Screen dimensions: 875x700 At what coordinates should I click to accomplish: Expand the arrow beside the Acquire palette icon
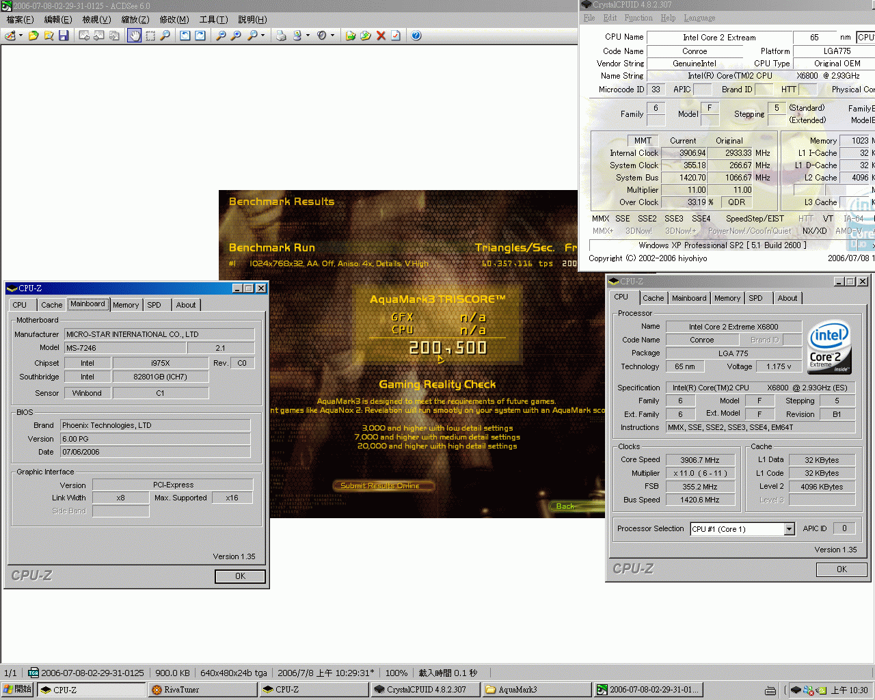[21, 36]
